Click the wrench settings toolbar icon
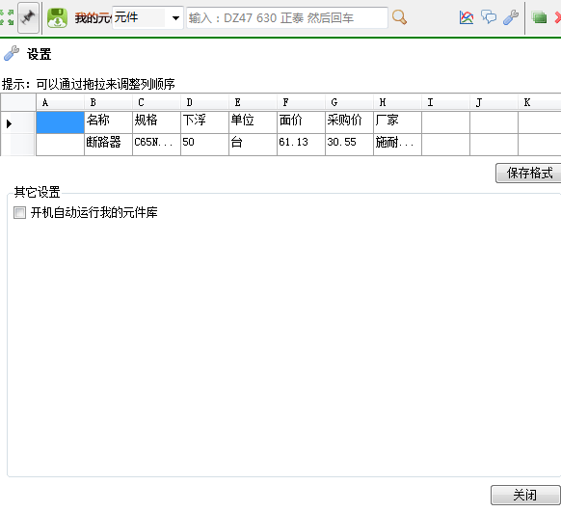This screenshot has height=512, width=561. 511,17
